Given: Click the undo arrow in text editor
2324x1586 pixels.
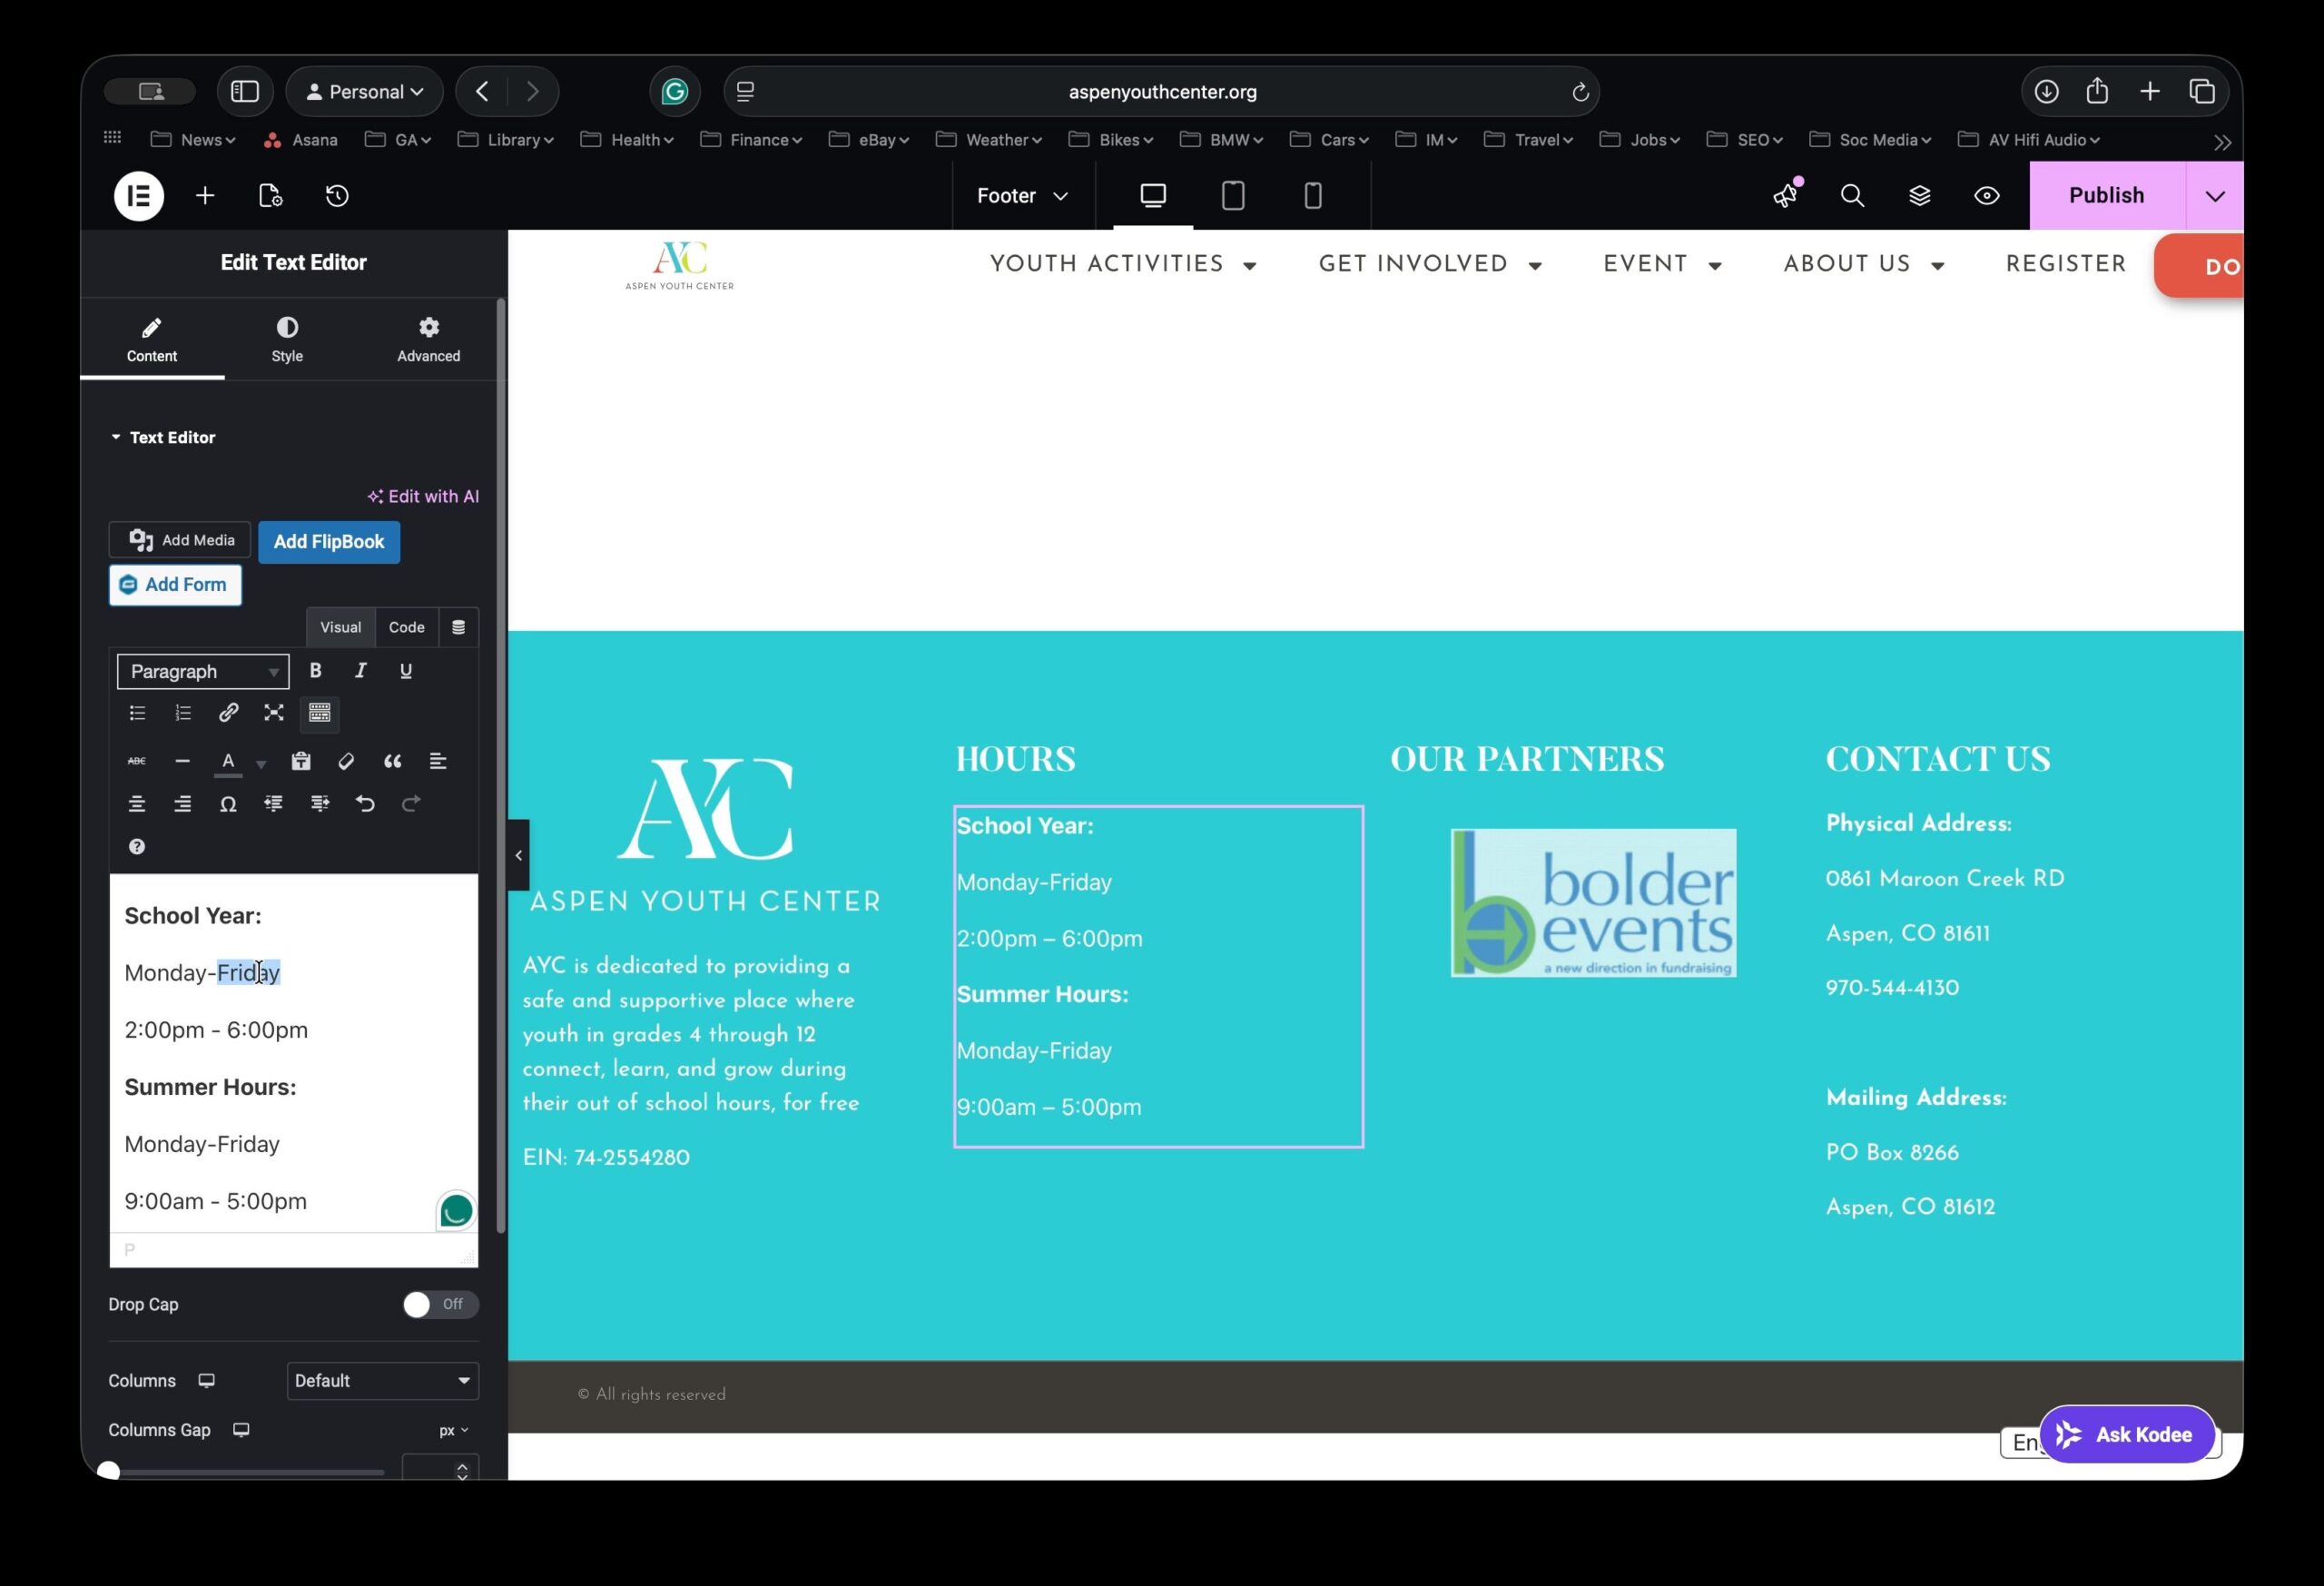Looking at the screenshot, I should coord(365,804).
